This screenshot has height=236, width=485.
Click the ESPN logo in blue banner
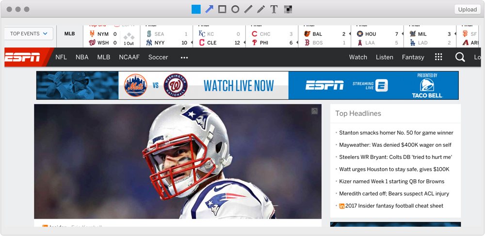[324, 85]
